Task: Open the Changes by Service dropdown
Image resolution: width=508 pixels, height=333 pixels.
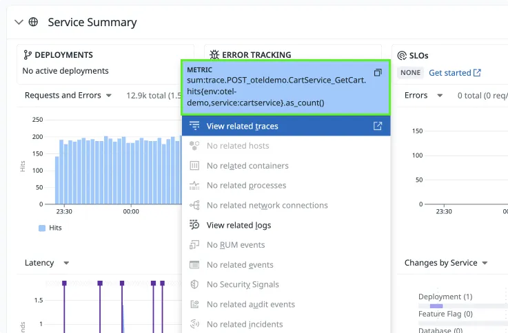Action: pyautogui.click(x=446, y=263)
